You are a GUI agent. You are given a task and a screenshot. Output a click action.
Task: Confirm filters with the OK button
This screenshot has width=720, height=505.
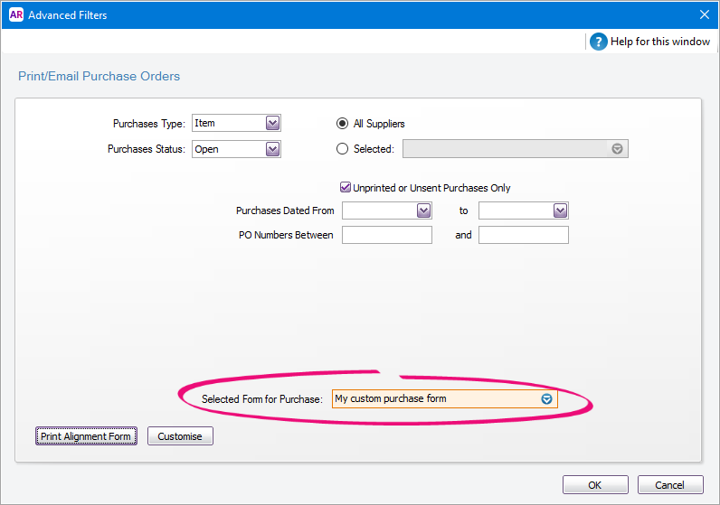click(594, 485)
